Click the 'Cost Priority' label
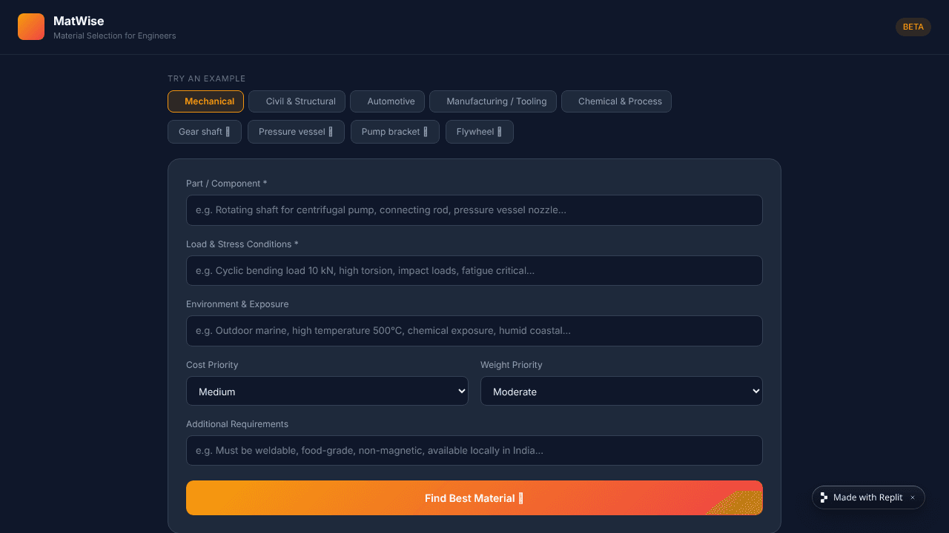 (x=212, y=365)
